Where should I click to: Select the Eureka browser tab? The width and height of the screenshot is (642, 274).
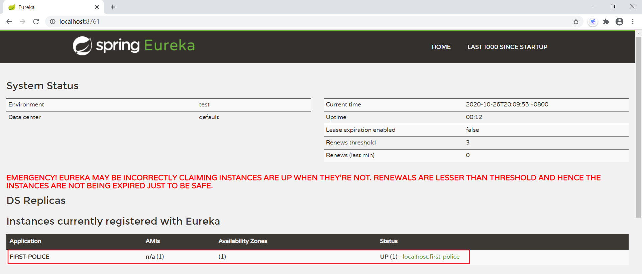click(x=53, y=7)
